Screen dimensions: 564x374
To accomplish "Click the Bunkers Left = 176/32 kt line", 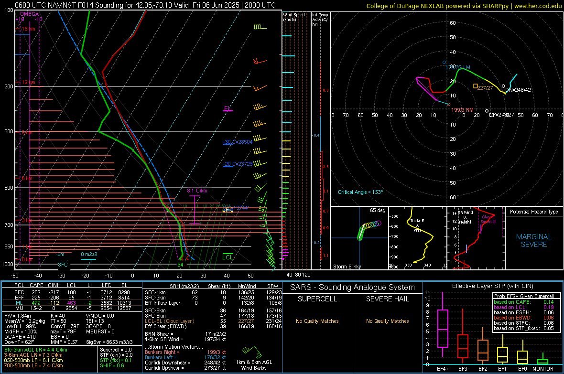I will (x=185, y=357).
